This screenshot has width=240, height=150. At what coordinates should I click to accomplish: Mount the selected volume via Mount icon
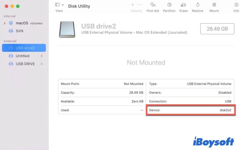pyautogui.click(x=214, y=5)
